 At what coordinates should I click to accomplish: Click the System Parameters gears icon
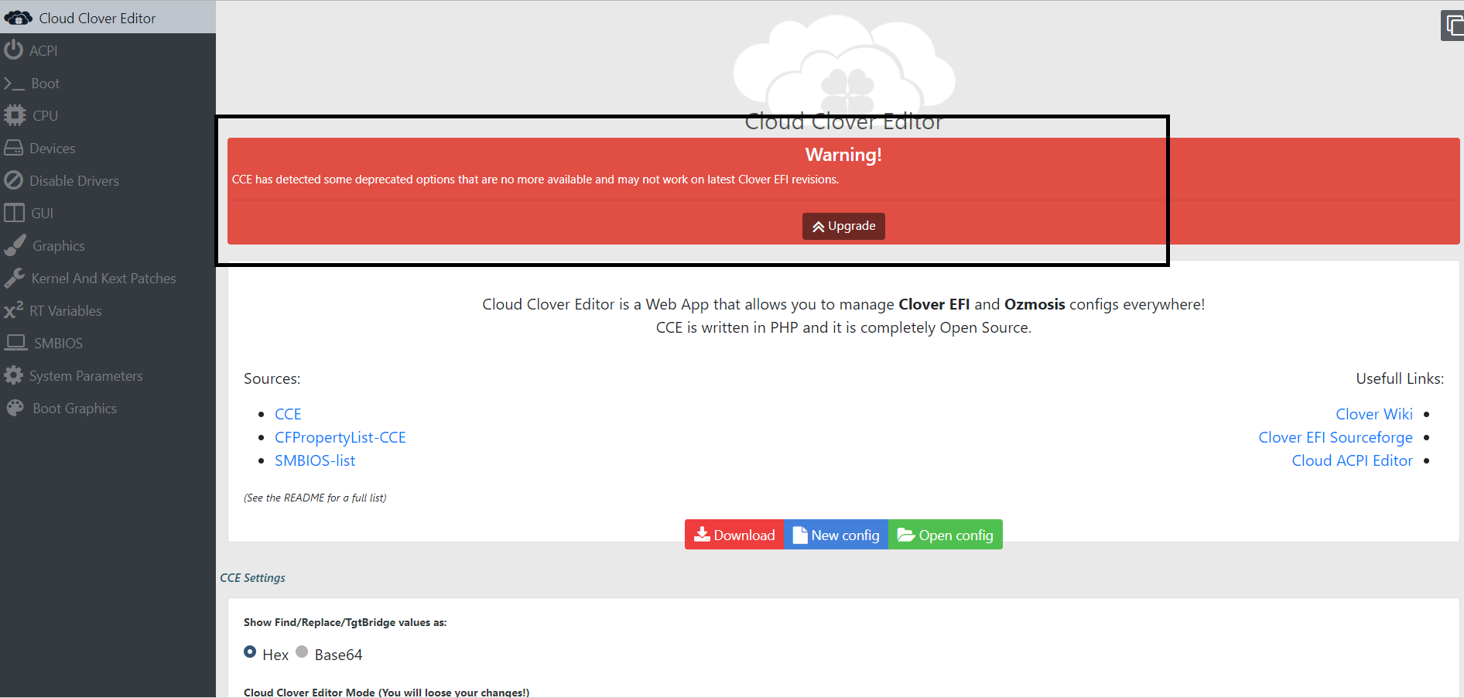(x=13, y=375)
